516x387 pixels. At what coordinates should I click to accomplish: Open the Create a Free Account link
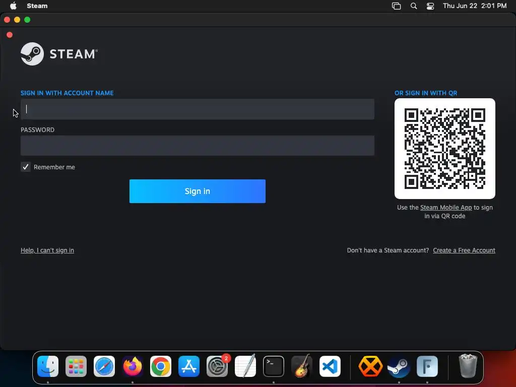coord(464,250)
